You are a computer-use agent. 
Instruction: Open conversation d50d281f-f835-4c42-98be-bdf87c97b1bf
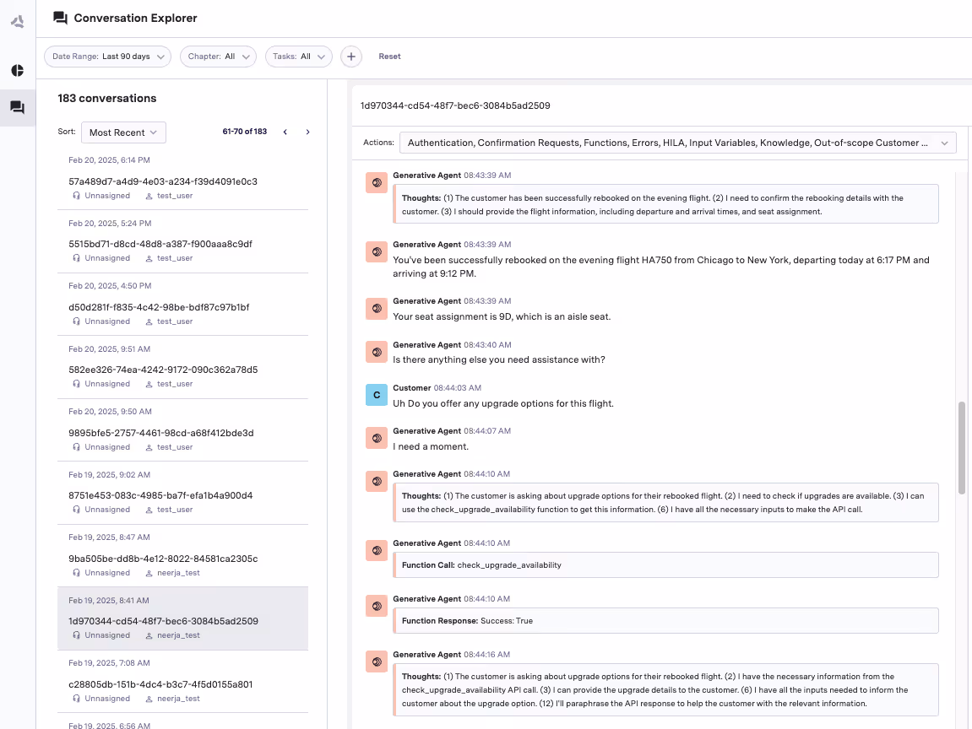point(183,304)
